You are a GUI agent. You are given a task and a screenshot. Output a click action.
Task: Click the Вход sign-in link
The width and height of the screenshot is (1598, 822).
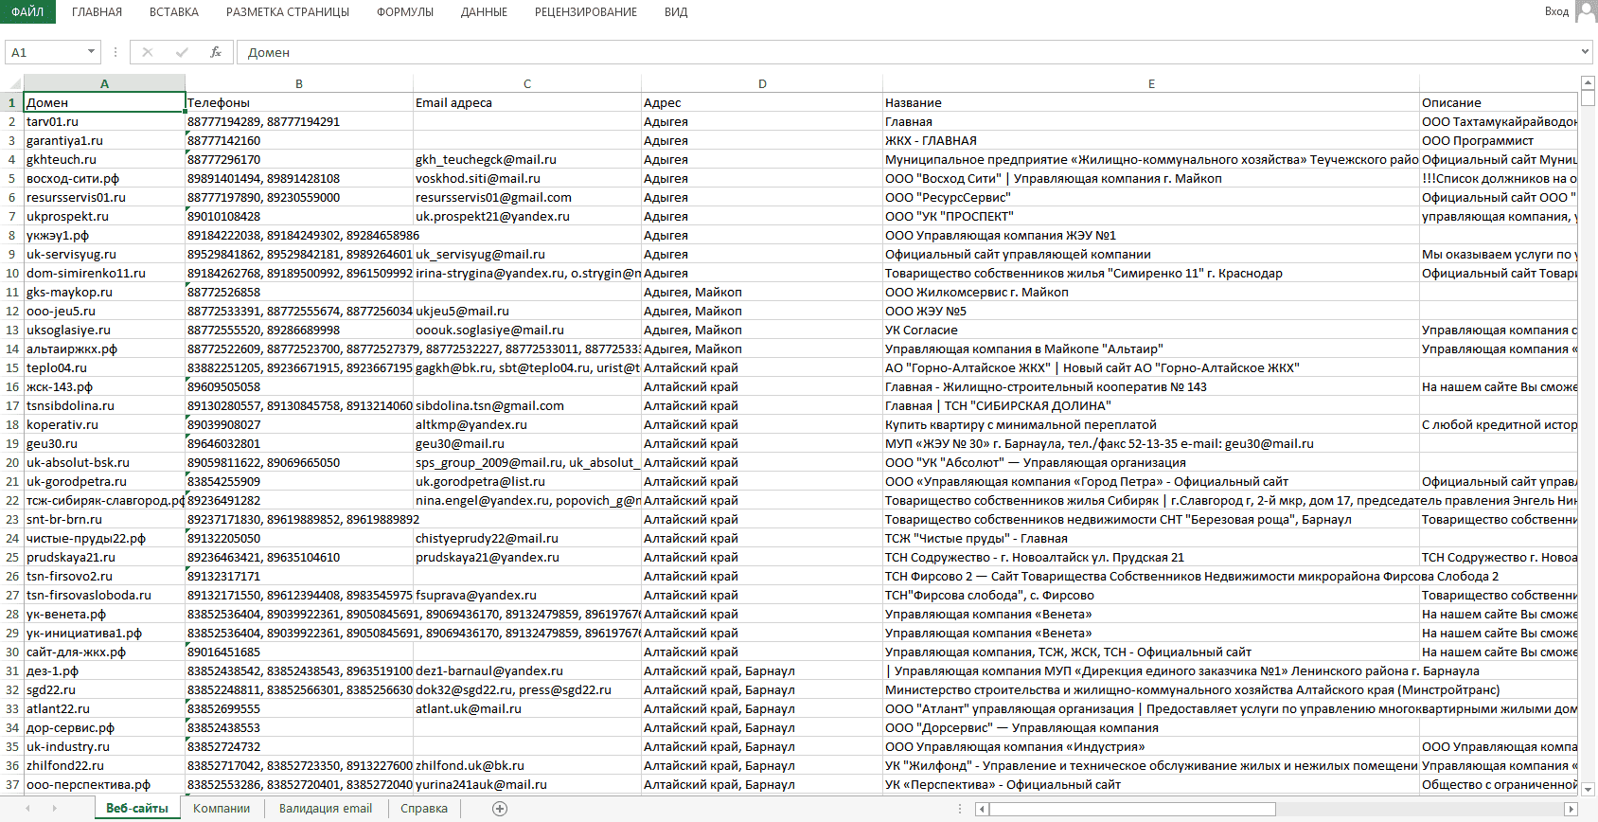point(1556,11)
